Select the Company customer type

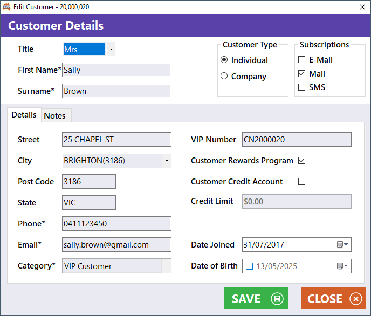point(224,76)
